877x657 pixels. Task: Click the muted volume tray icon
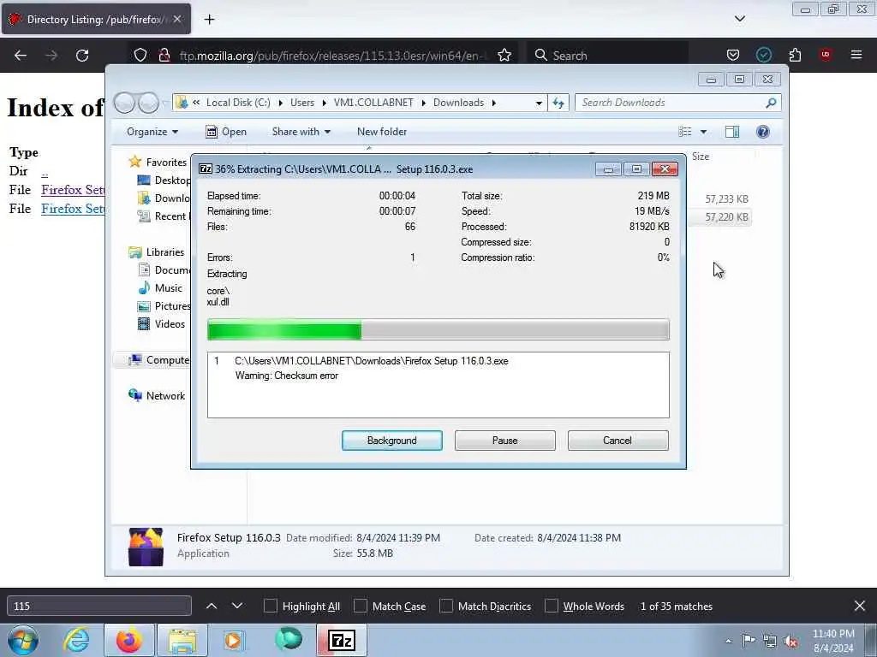pos(790,641)
